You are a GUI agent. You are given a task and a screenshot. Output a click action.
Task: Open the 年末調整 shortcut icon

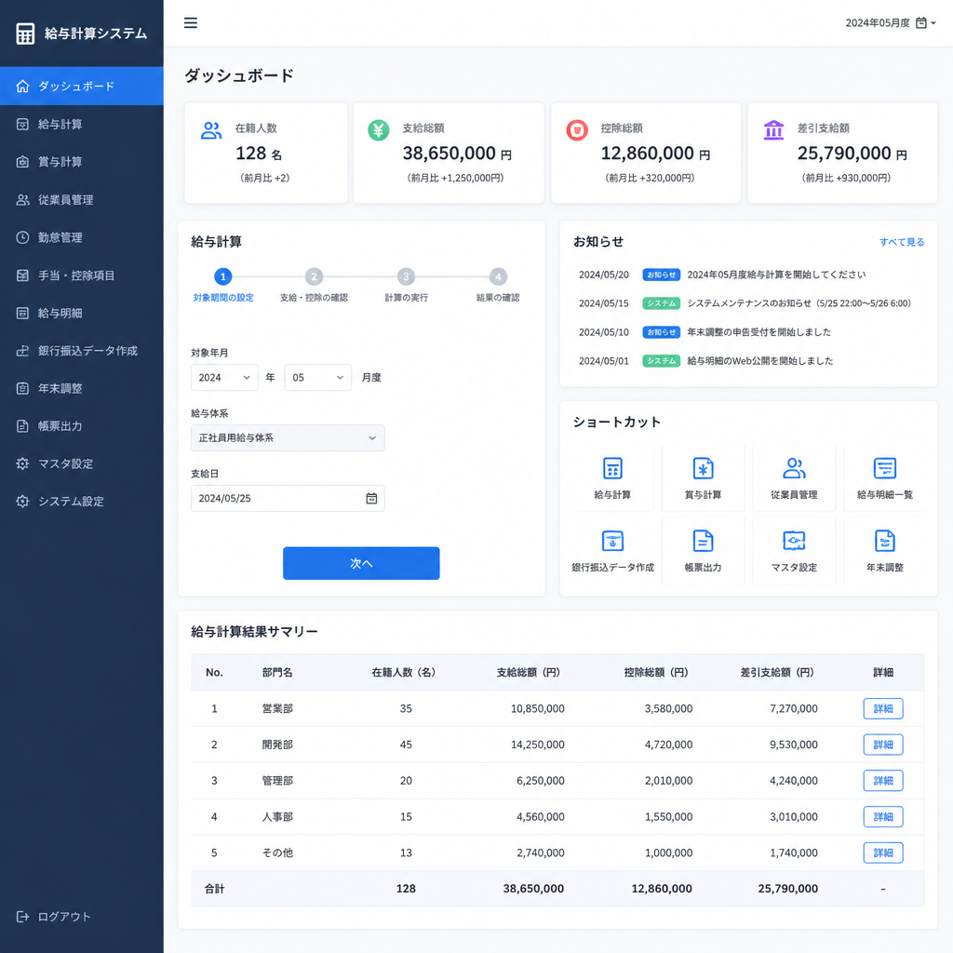[x=885, y=541]
